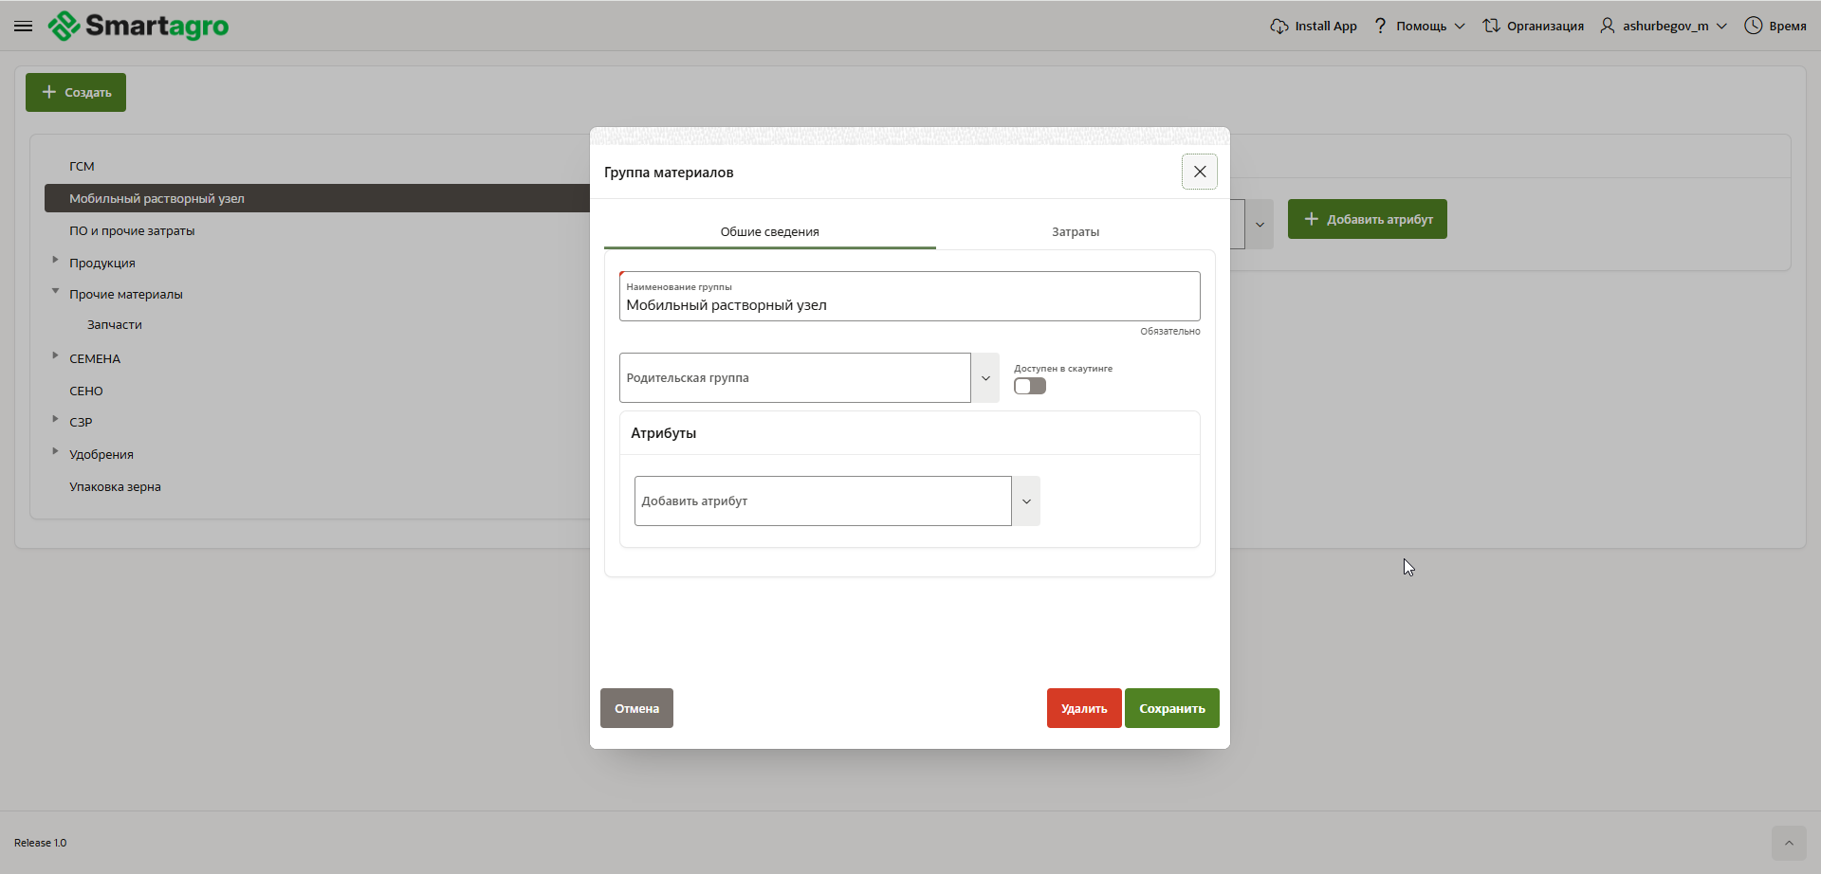Switch to the Затраты tab

pos(1075,232)
